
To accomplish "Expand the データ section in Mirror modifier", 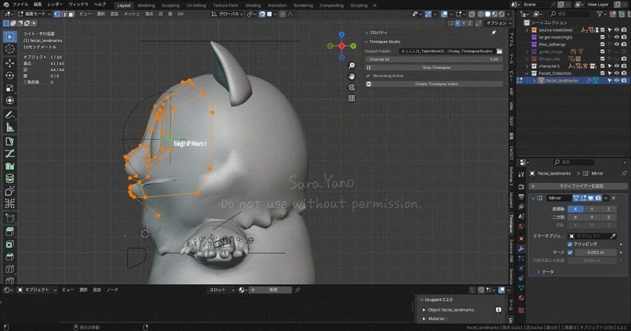I will click(538, 271).
